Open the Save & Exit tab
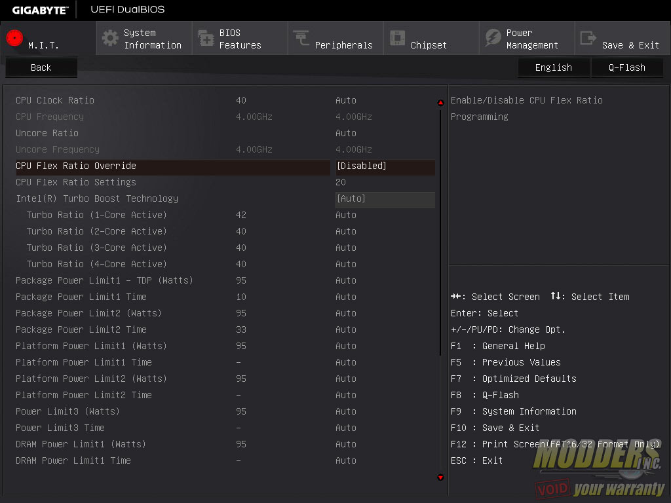Image resolution: width=671 pixels, height=503 pixels. pos(623,39)
